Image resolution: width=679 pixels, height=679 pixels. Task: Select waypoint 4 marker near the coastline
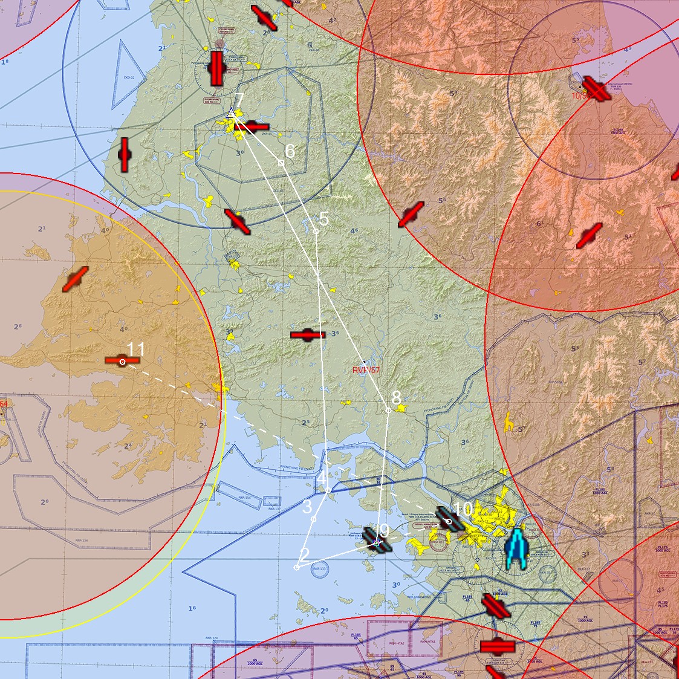327,490
